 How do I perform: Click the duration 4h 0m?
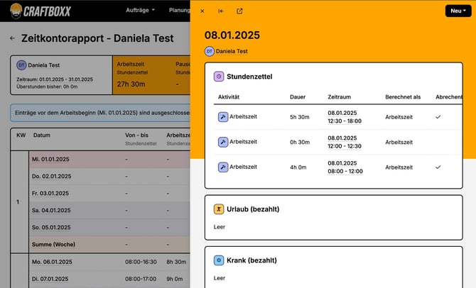point(298,167)
